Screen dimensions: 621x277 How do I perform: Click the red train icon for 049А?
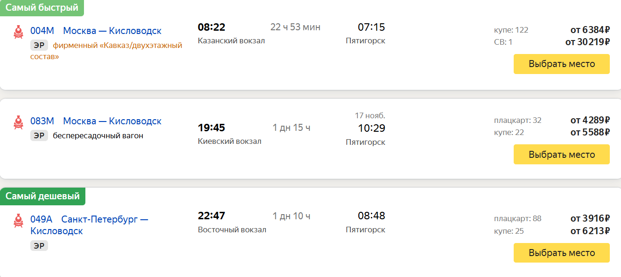coord(19,220)
